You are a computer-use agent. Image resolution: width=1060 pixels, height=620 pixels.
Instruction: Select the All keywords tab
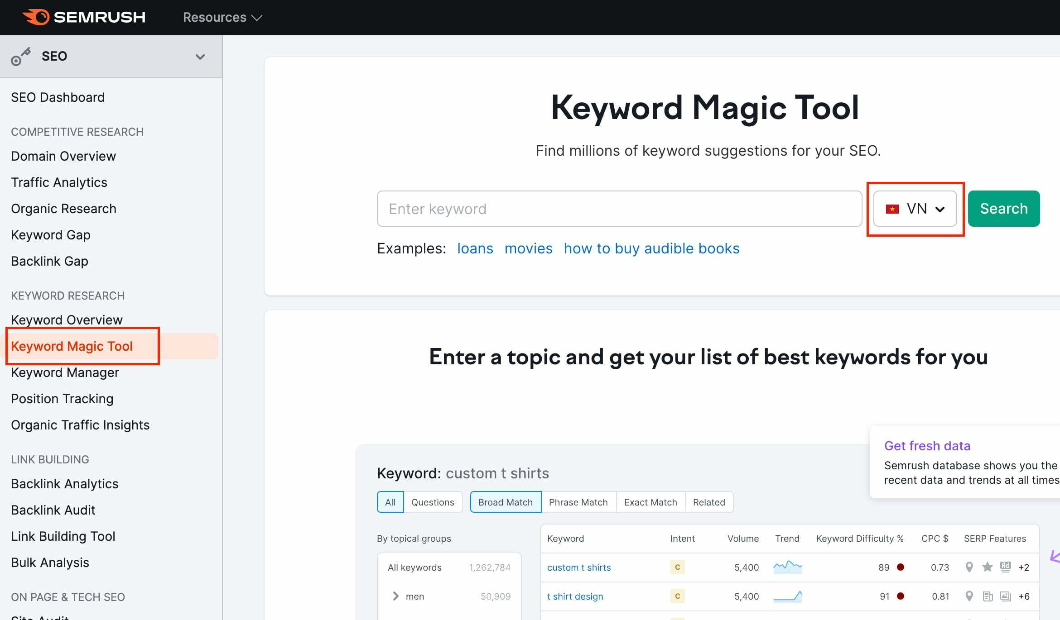pyautogui.click(x=390, y=502)
